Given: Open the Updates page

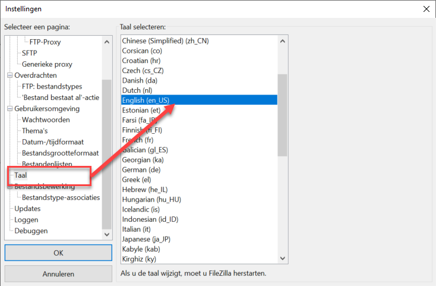Looking at the screenshot, I should (27, 209).
